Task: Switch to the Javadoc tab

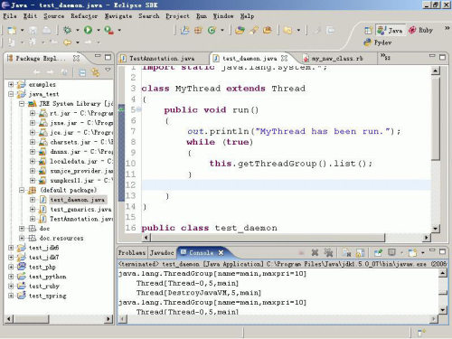Action: tap(162, 253)
